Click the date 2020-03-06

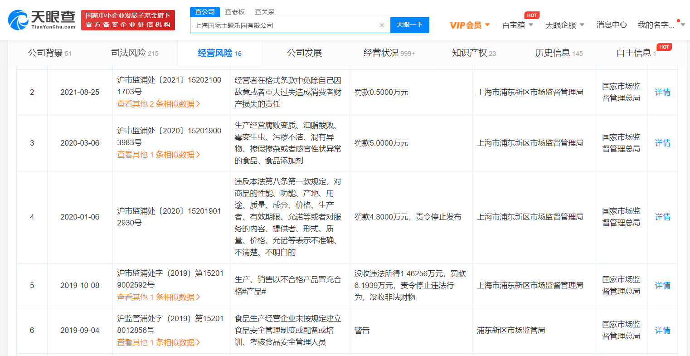[80, 143]
